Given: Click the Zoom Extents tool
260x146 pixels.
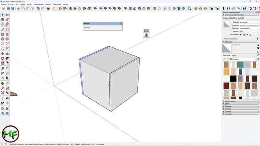Looking at the screenshot, I should [x=2, y=93].
